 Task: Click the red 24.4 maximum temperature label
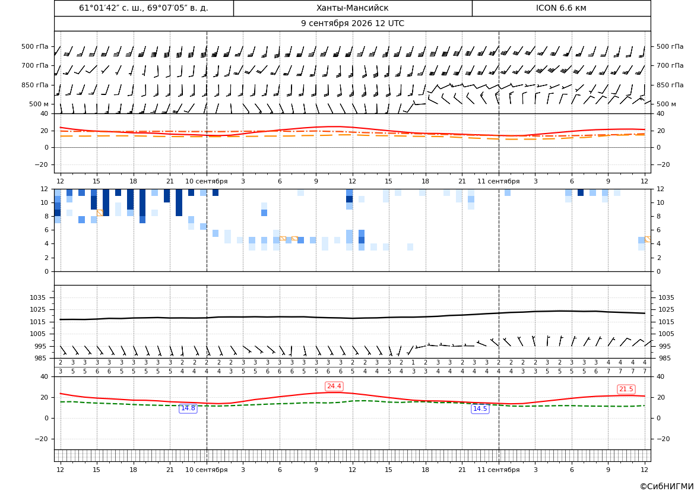point(334,386)
